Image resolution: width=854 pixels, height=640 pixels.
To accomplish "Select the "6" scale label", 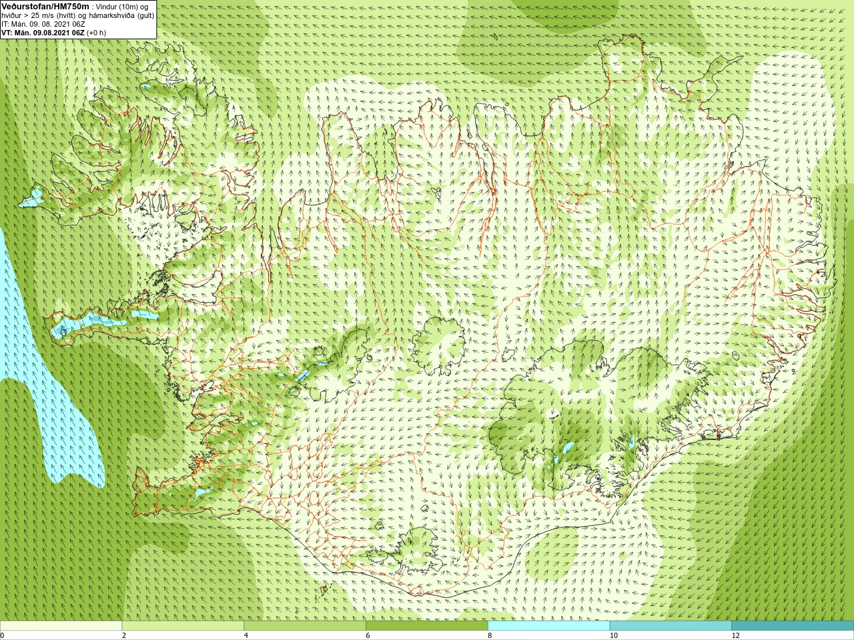I will tap(368, 635).
